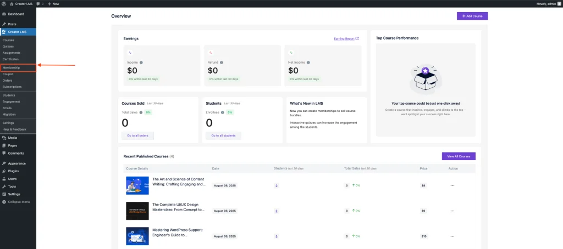Image resolution: width=563 pixels, height=249 pixels.
Task: Click the WordPress logo in admin bar
Action: pyautogui.click(x=4, y=3)
